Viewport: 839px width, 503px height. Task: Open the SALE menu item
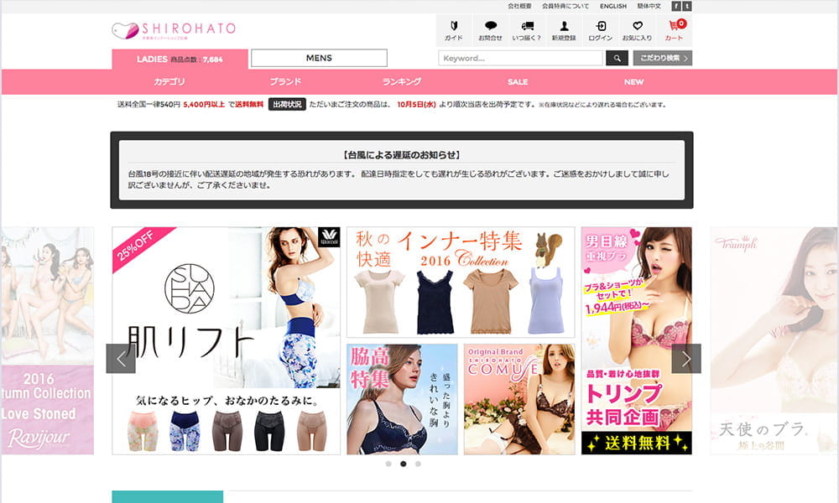click(x=518, y=82)
